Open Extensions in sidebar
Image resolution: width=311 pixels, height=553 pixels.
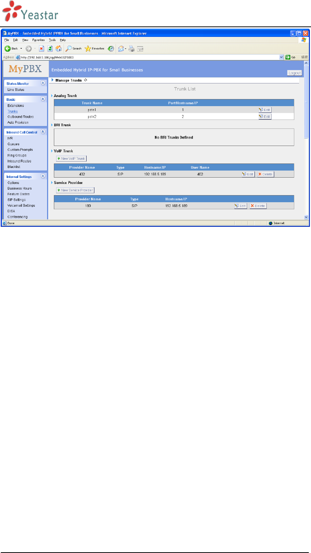point(16,106)
